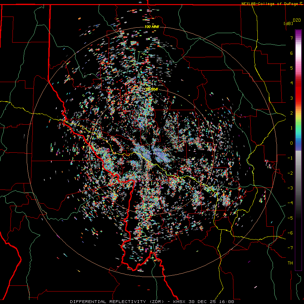Click the '0' value on the color scale
Screen dimensions: 304x304
pyautogui.click(x=292, y=143)
